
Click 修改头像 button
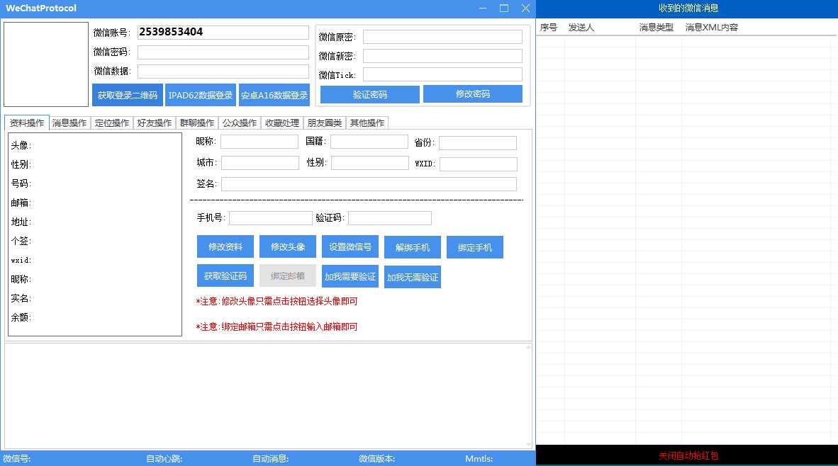pyautogui.click(x=288, y=247)
